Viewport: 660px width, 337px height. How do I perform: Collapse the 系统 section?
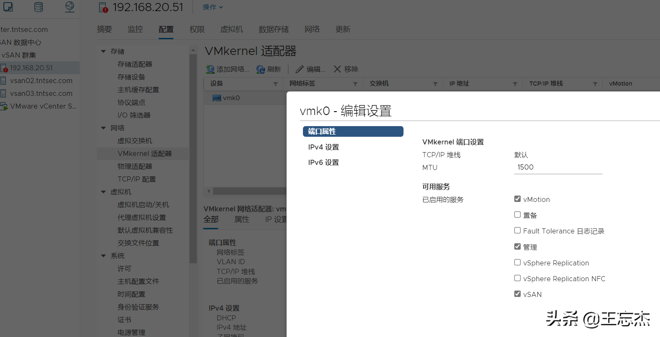(x=103, y=256)
